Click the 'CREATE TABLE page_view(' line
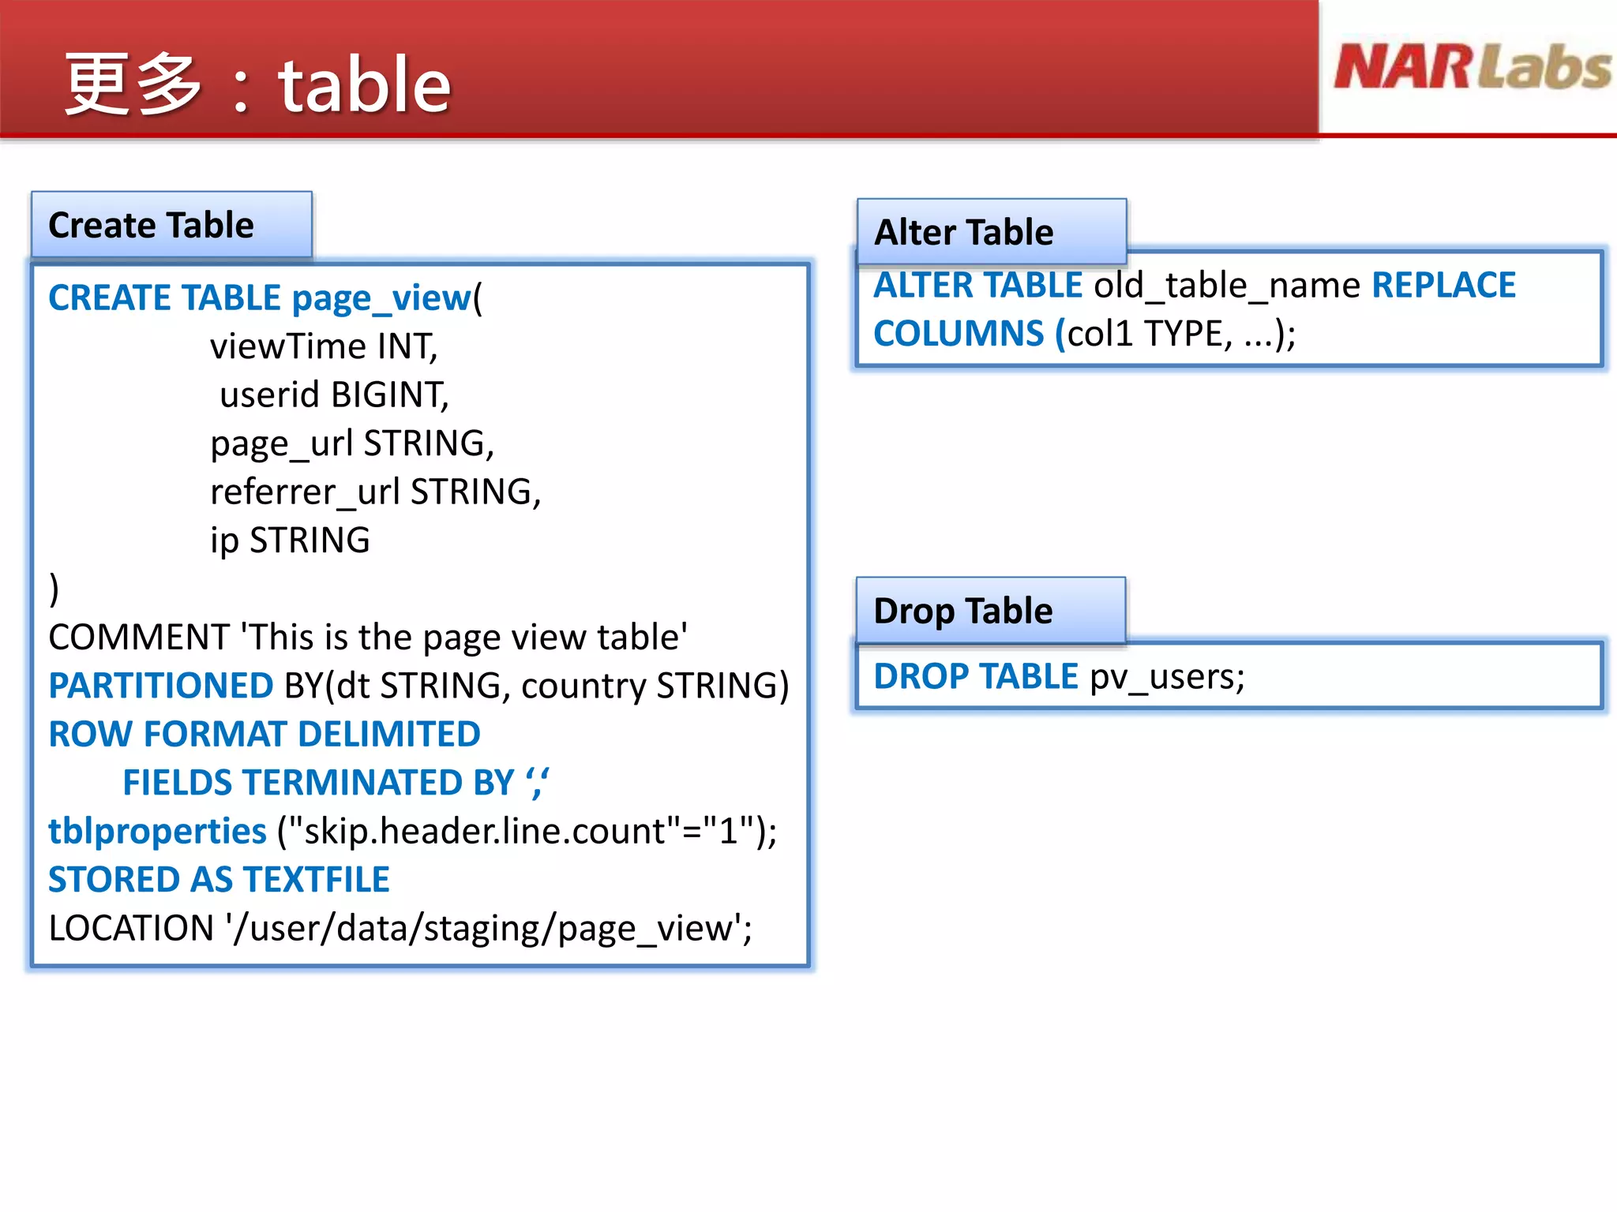The width and height of the screenshot is (1617, 1212). click(265, 298)
